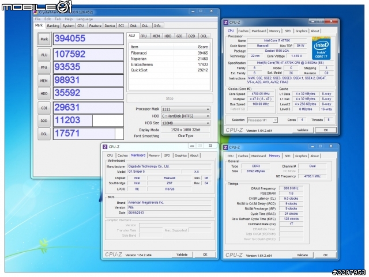Minimize the CPU-Z Memory window

312,146
